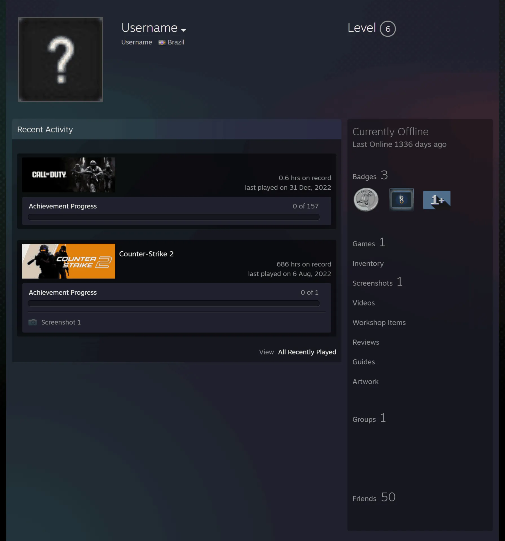505x541 pixels.
Task: Click the small Username real-name text
Action: pyautogui.click(x=136, y=42)
